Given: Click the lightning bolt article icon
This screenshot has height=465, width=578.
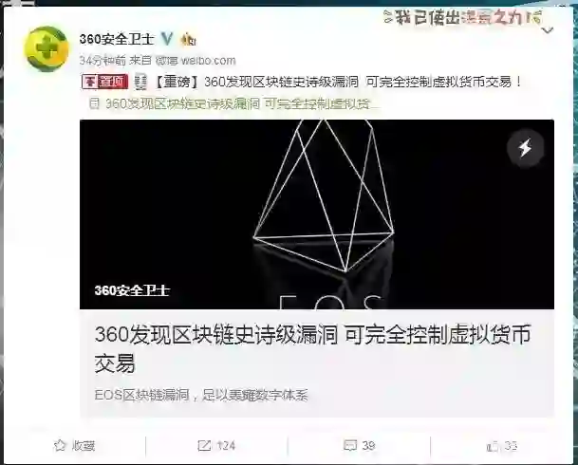Looking at the screenshot, I should click(x=525, y=148).
